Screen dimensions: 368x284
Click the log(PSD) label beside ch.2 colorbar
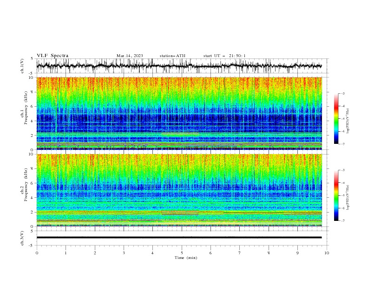click(x=348, y=198)
